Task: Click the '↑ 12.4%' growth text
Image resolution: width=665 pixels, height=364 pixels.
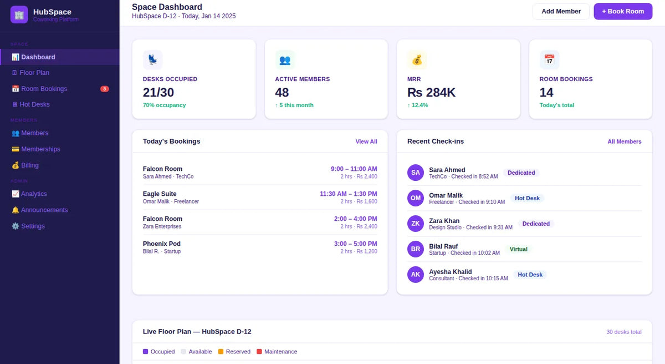Action: 418,105
